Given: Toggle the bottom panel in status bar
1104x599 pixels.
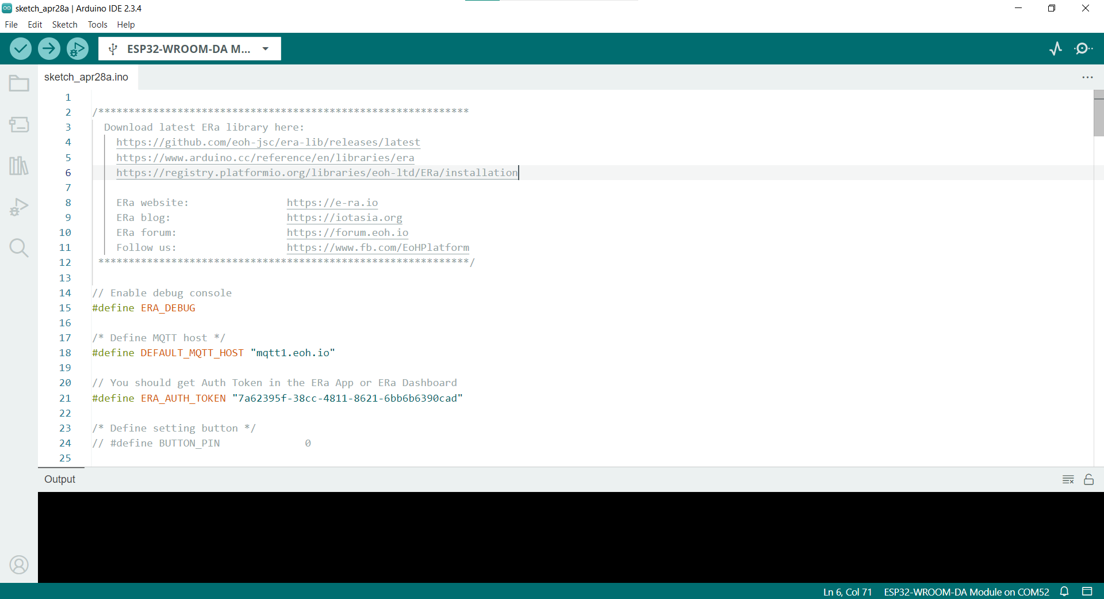Looking at the screenshot, I should point(1087,592).
